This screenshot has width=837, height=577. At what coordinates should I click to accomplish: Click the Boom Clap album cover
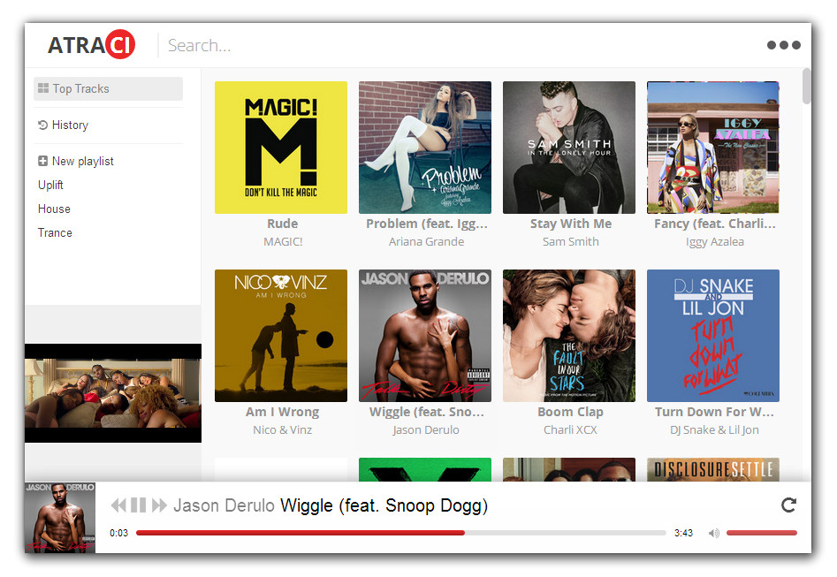[569, 336]
